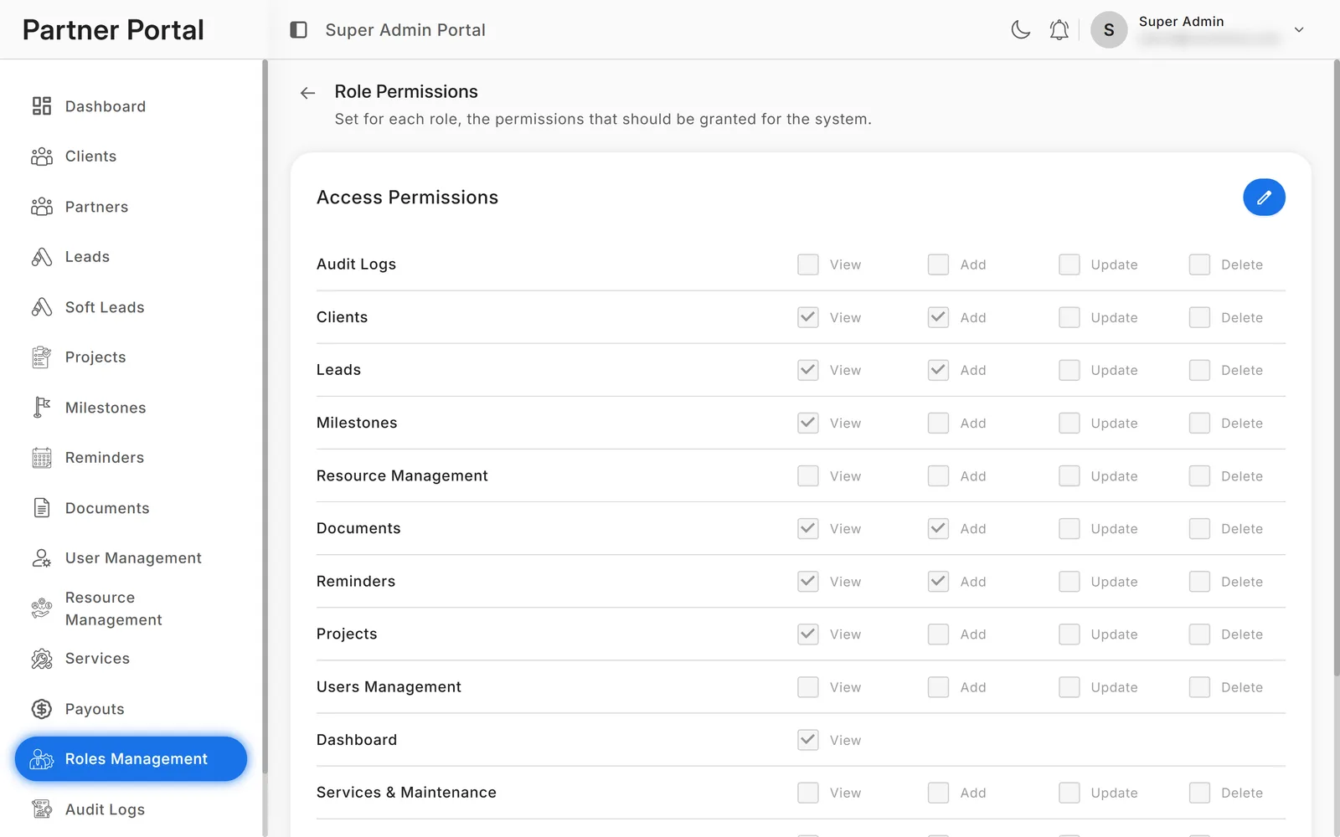Open Audit Logs sidebar link

point(131,809)
